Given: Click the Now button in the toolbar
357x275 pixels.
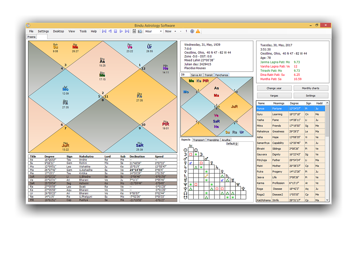Looking at the screenshot, I should (x=168, y=31).
